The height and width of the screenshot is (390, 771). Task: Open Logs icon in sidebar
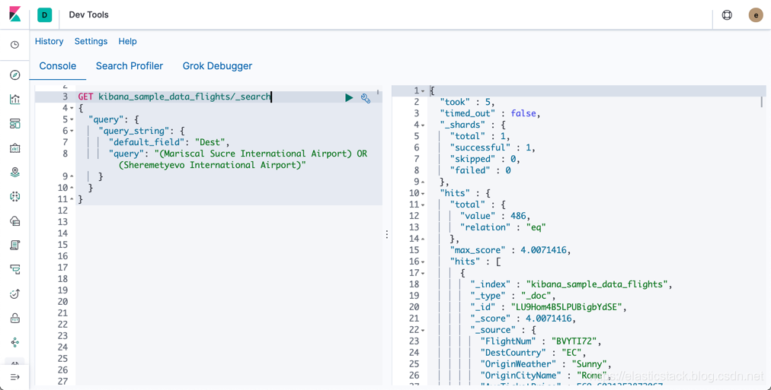pos(14,245)
